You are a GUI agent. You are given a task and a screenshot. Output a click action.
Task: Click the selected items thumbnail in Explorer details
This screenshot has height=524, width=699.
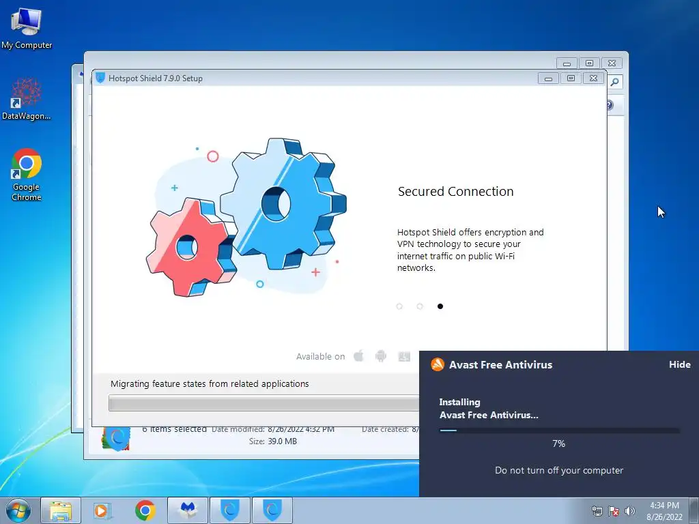pyautogui.click(x=116, y=439)
